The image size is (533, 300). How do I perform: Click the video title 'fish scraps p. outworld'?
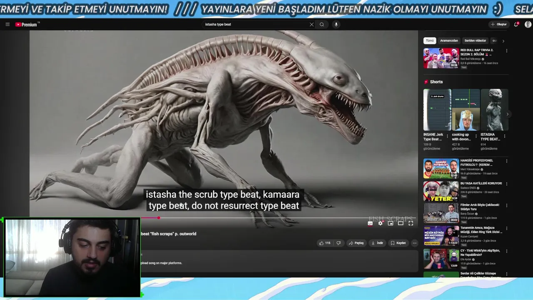pyautogui.click(x=168, y=234)
